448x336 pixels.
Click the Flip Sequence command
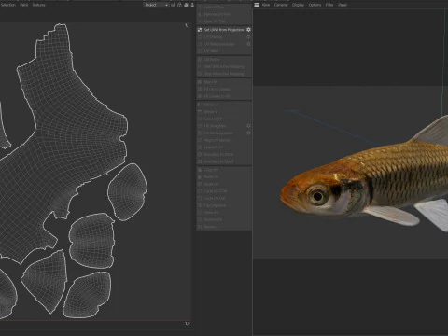216,205
